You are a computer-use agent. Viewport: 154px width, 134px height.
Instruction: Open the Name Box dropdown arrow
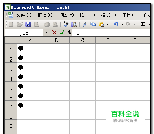[46, 33]
